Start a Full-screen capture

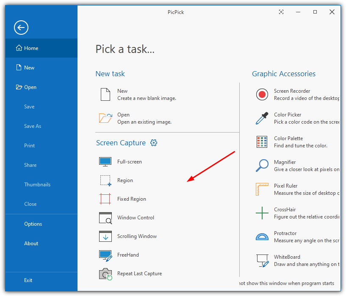[120, 162]
